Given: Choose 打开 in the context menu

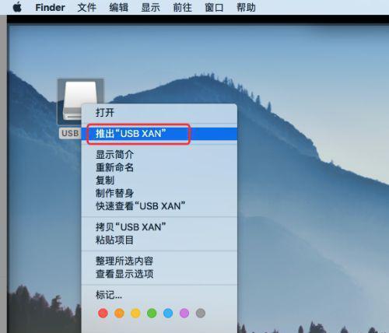Looking at the screenshot, I should [159, 113].
